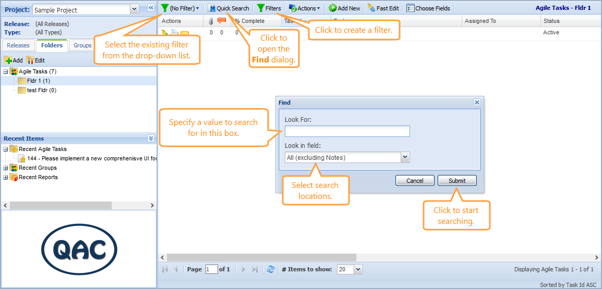Switch to the Groups tab
The width and height of the screenshot is (602, 289).
pyautogui.click(x=82, y=45)
